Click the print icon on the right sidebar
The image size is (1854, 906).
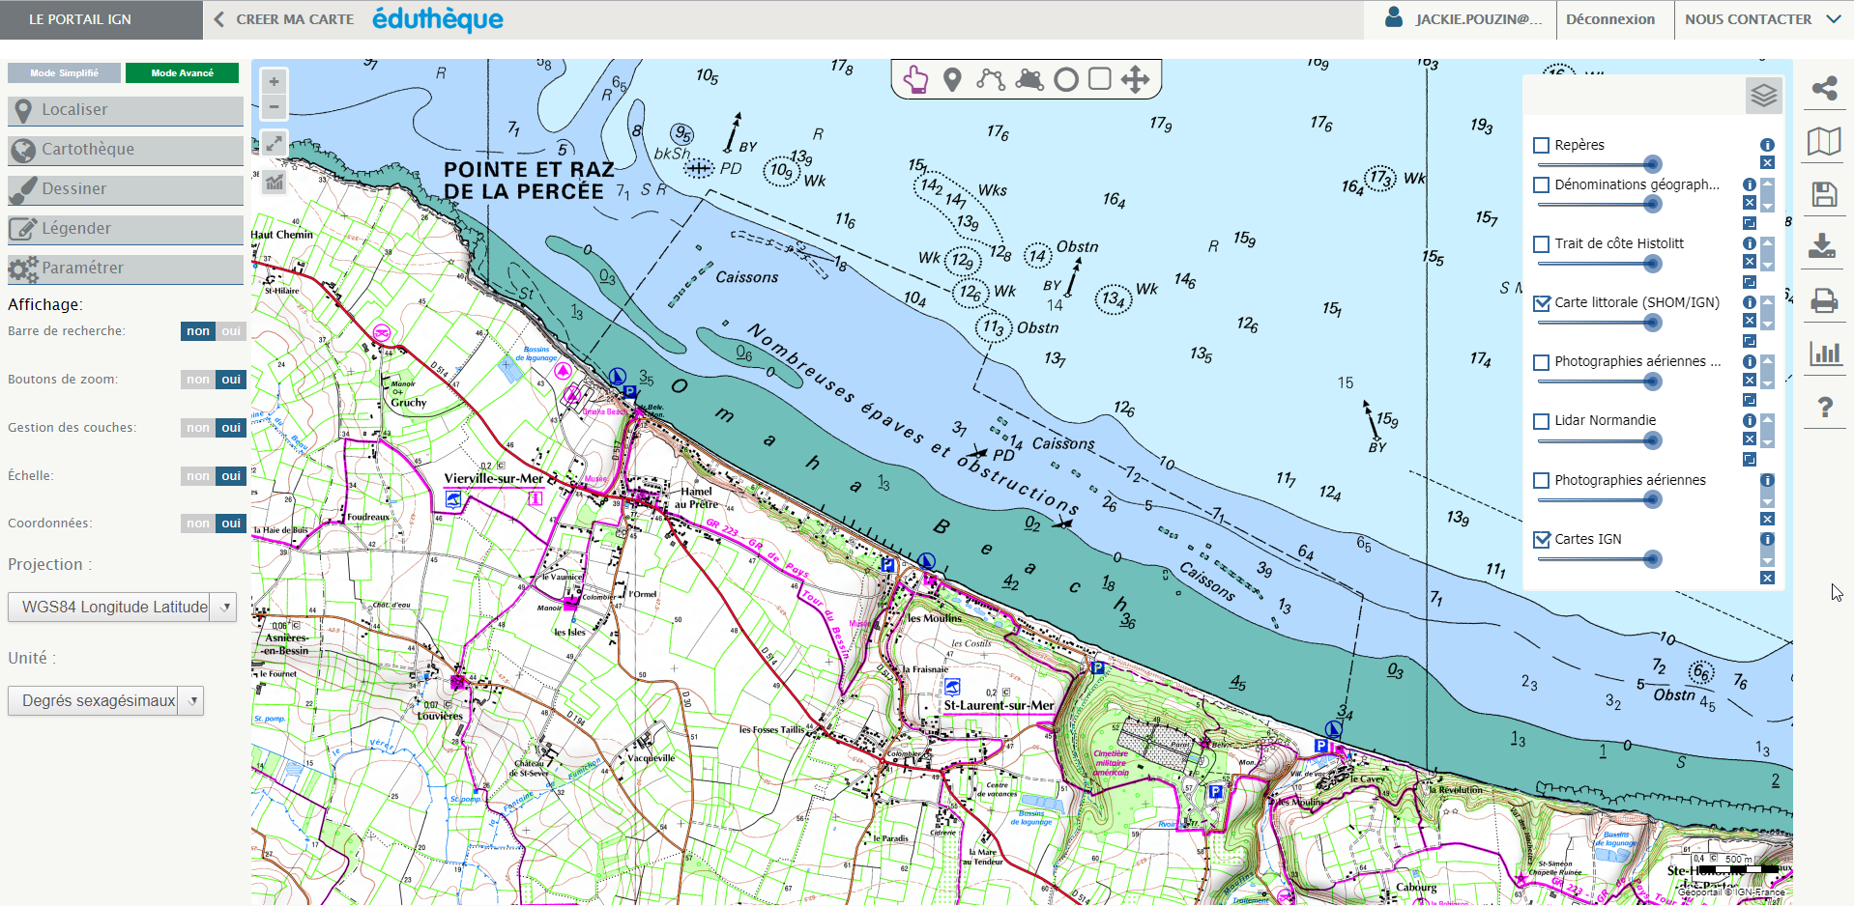click(x=1825, y=301)
